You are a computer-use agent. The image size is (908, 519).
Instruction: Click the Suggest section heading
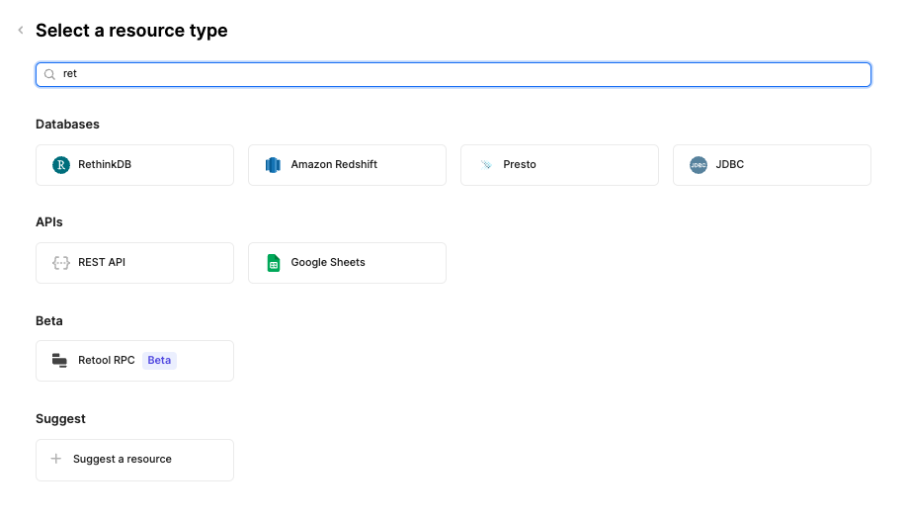coord(61,419)
